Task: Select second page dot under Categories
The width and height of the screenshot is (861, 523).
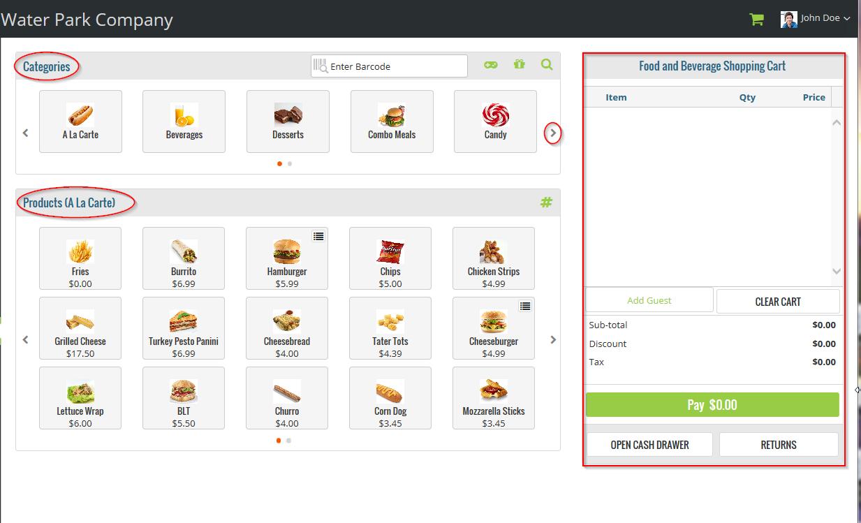Action: [x=290, y=164]
